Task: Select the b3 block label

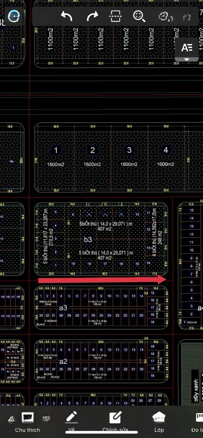Action: coord(88,240)
